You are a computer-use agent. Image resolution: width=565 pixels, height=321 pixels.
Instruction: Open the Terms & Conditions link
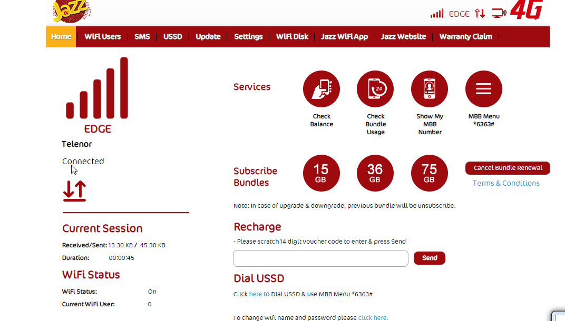506,183
